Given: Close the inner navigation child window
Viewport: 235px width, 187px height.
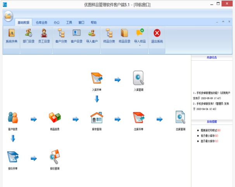Looking at the screenshot, I should [229, 22].
